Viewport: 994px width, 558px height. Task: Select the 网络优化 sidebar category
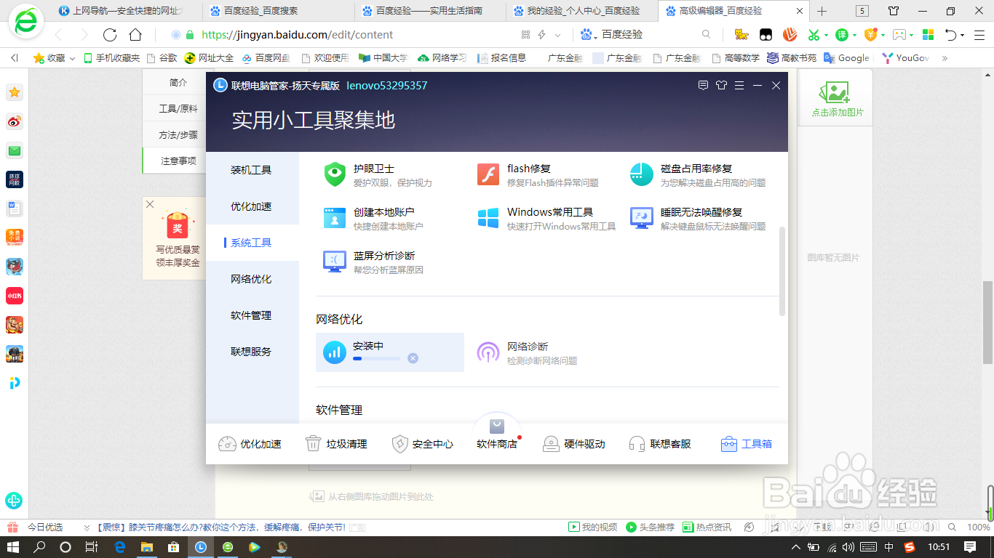[x=252, y=279]
